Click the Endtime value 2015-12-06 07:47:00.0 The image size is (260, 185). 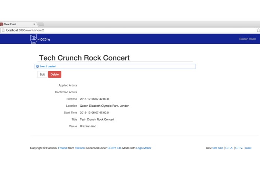(x=94, y=99)
